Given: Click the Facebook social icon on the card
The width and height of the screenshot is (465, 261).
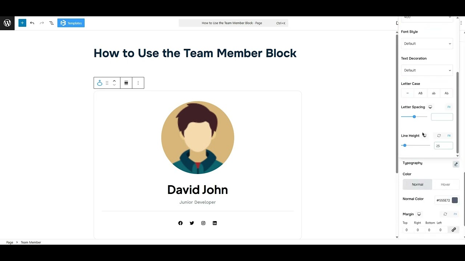Looking at the screenshot, I should [x=180, y=223].
